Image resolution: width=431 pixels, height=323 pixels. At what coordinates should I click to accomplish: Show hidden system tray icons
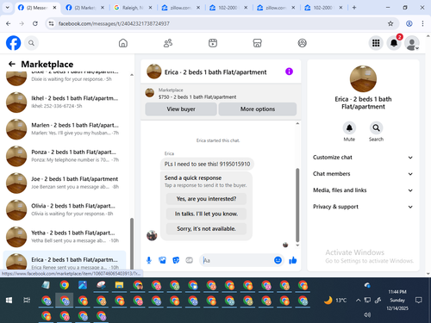[358, 301]
